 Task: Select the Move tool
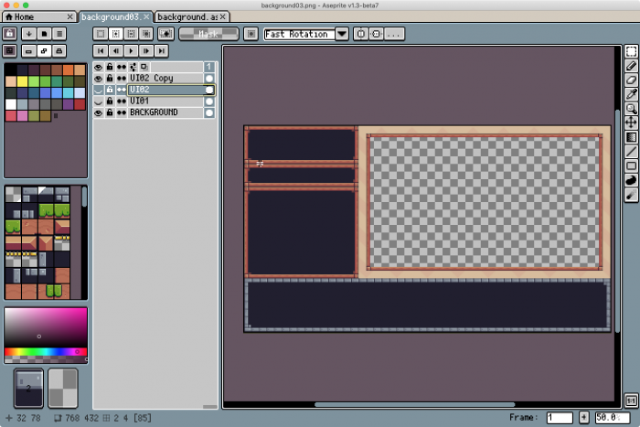(631, 122)
